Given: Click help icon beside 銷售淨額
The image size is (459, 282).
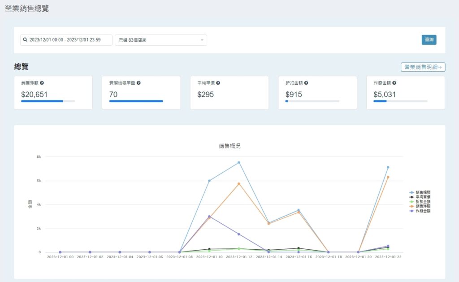Looking at the screenshot, I should (x=42, y=83).
